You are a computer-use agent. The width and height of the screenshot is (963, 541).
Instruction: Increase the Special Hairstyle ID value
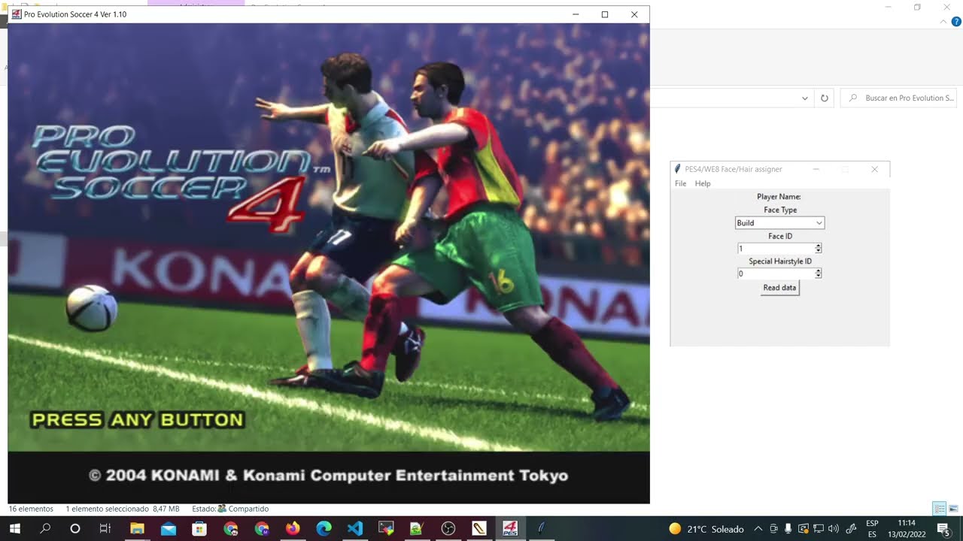click(819, 271)
